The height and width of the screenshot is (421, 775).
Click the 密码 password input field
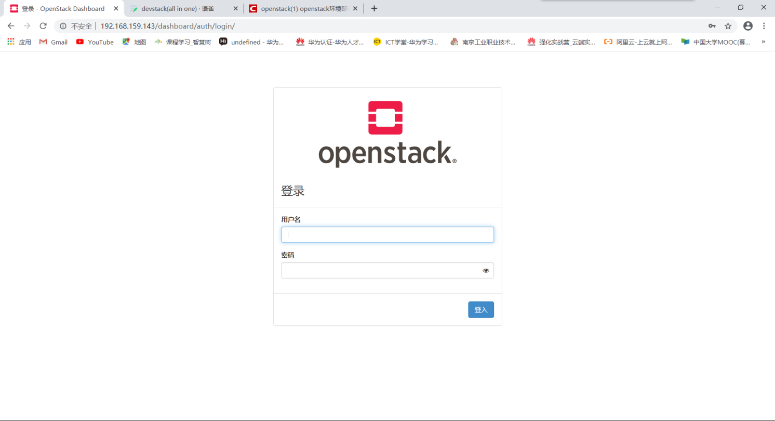tap(387, 270)
